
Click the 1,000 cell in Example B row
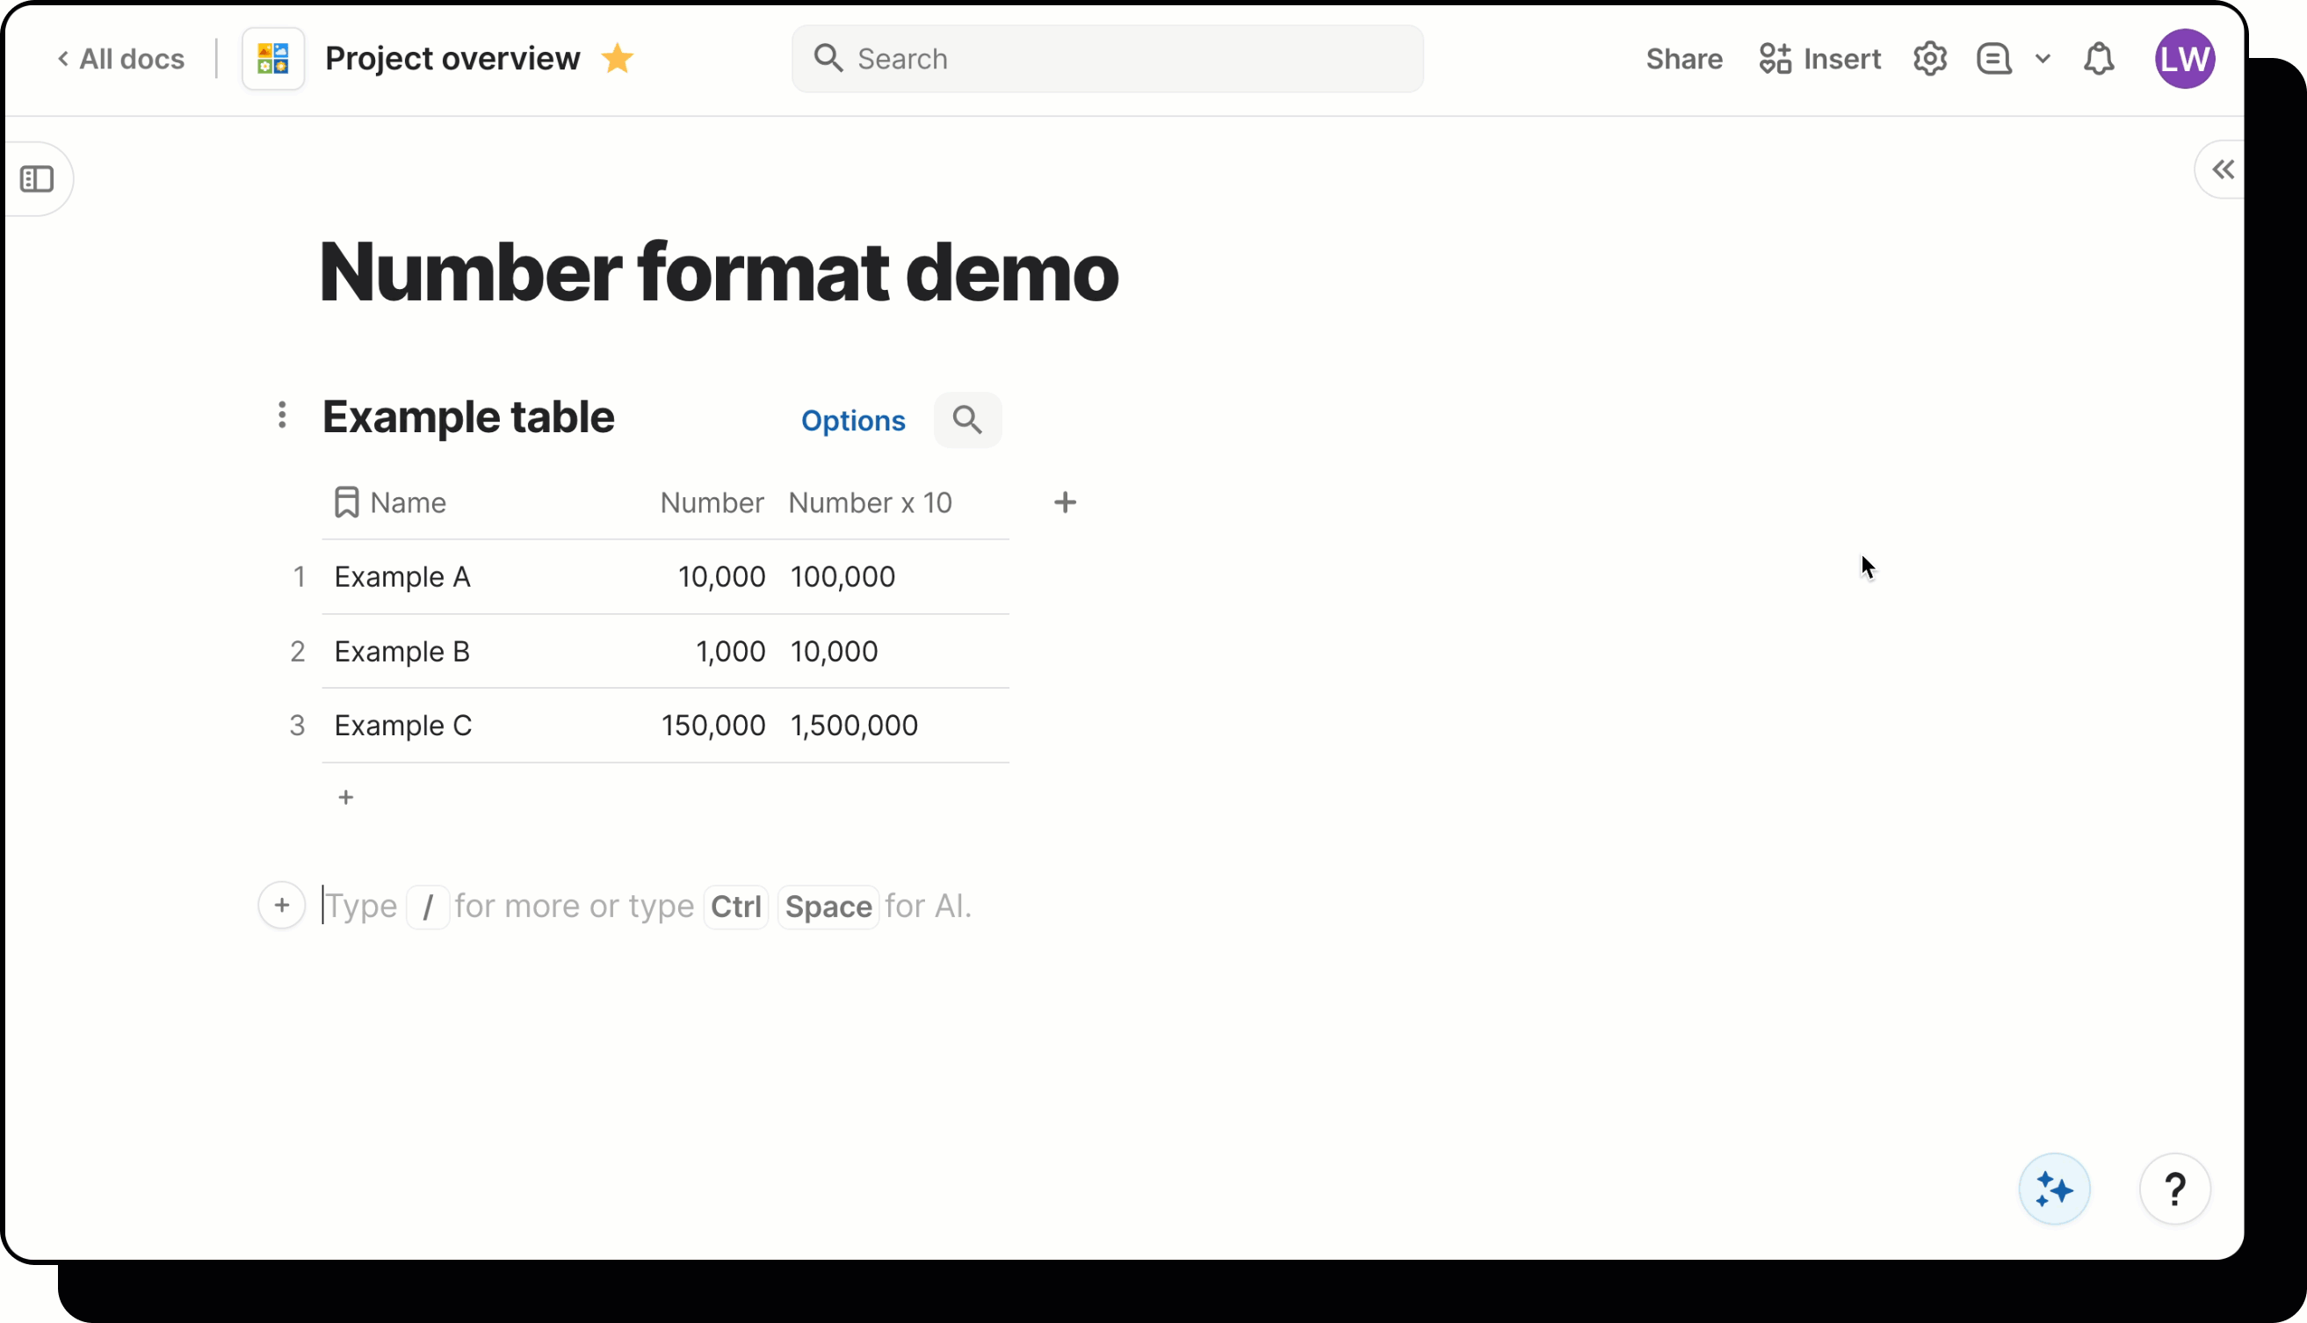point(731,652)
